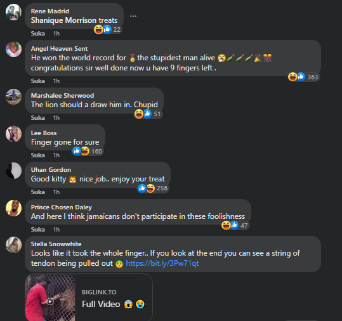Click Suka under Lee Boss comment
The image size is (342, 321).
point(38,155)
